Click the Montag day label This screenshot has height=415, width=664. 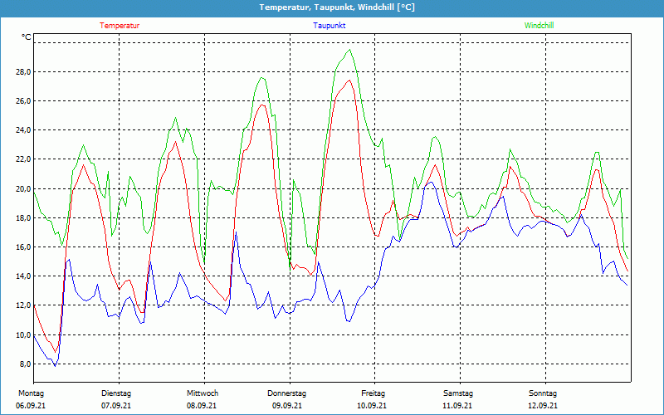coord(31,393)
